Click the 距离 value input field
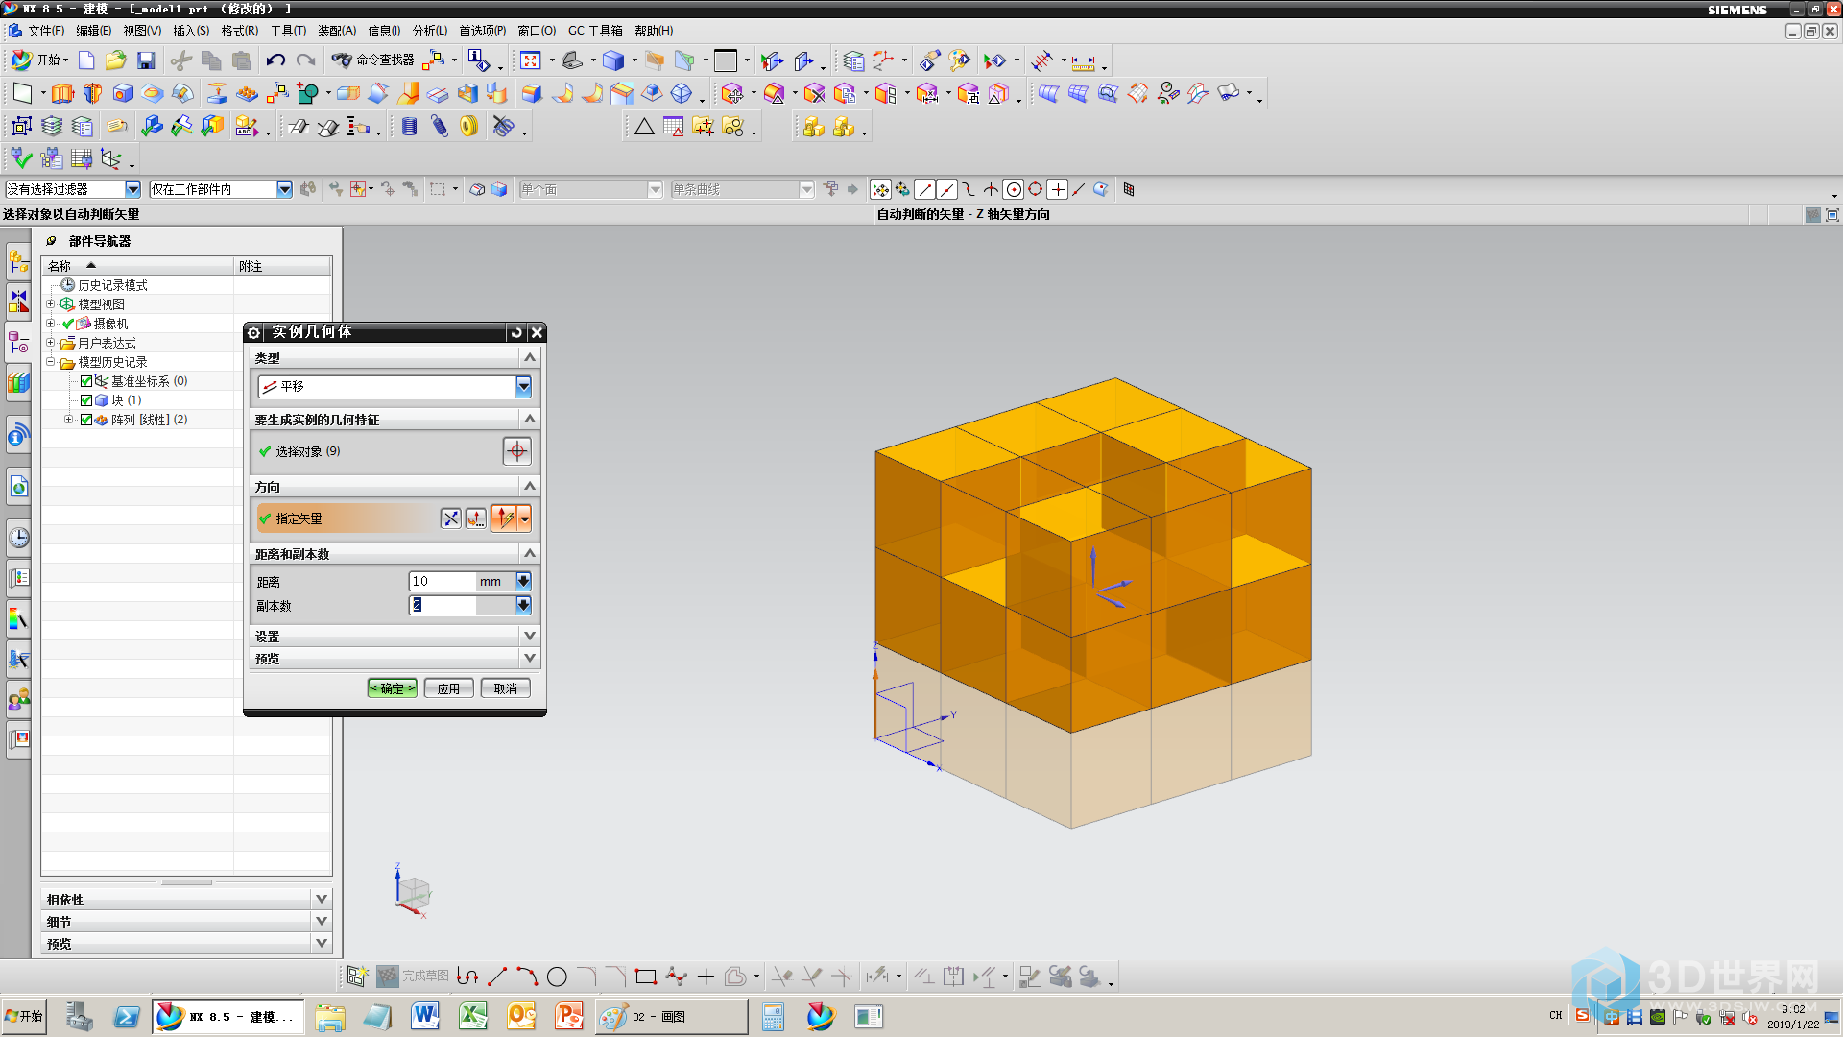1843x1037 pixels. pos(443,581)
